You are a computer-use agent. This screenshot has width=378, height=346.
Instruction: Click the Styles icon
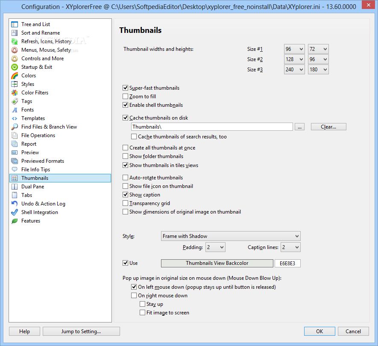click(x=15, y=84)
